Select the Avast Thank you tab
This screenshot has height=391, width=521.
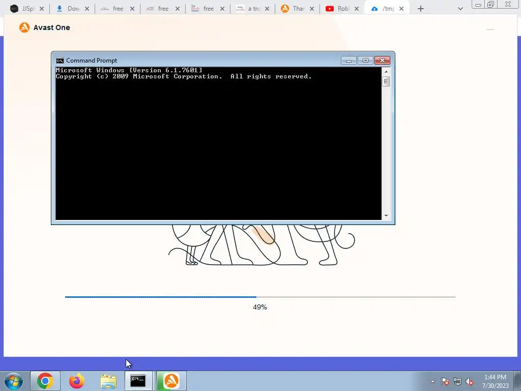click(x=297, y=9)
